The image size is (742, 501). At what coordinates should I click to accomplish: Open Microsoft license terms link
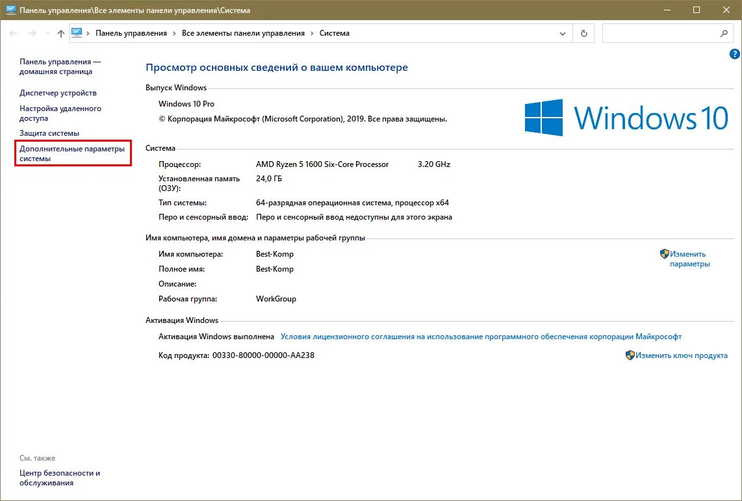481,337
